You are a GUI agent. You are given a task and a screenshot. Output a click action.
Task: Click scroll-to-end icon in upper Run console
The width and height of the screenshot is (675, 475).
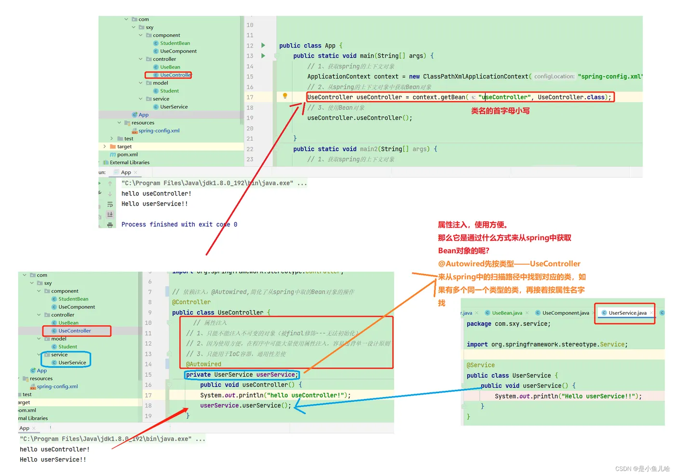(x=110, y=215)
